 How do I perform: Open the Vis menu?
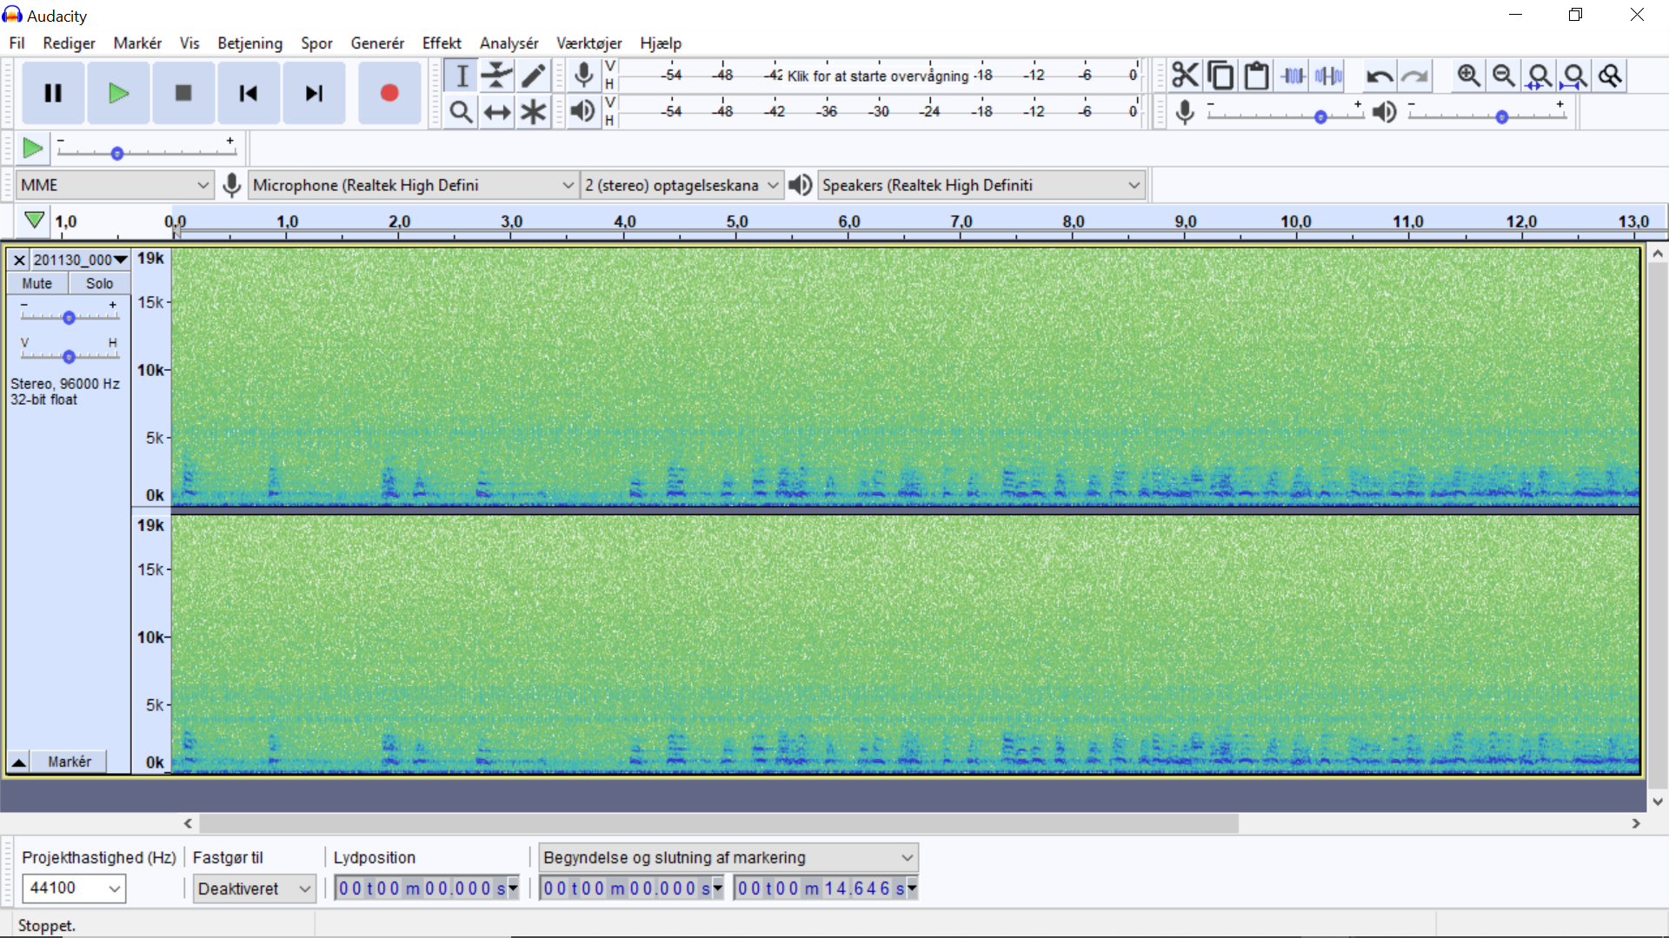point(190,43)
